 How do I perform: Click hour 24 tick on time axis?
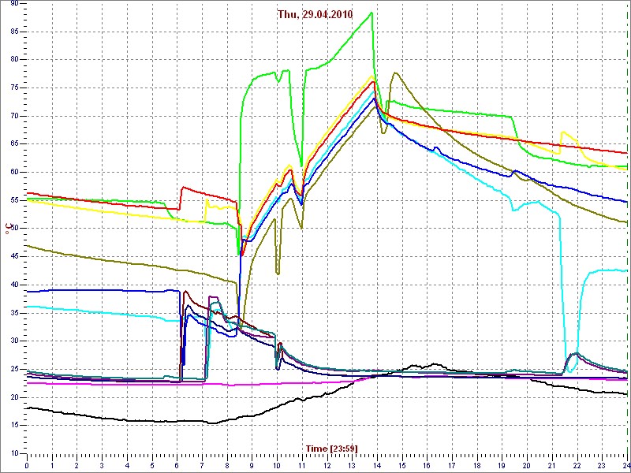(625, 465)
